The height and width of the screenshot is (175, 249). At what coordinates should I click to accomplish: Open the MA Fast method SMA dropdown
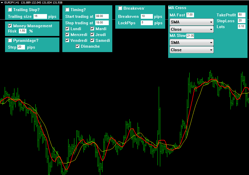[192, 22]
